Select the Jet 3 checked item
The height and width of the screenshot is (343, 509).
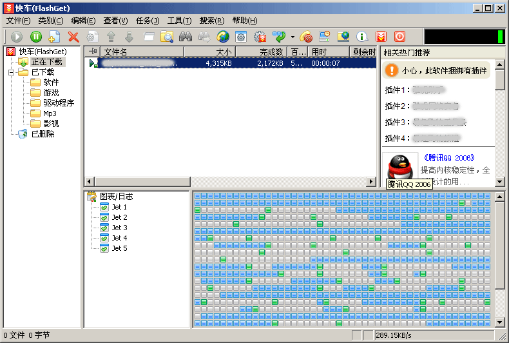(119, 228)
